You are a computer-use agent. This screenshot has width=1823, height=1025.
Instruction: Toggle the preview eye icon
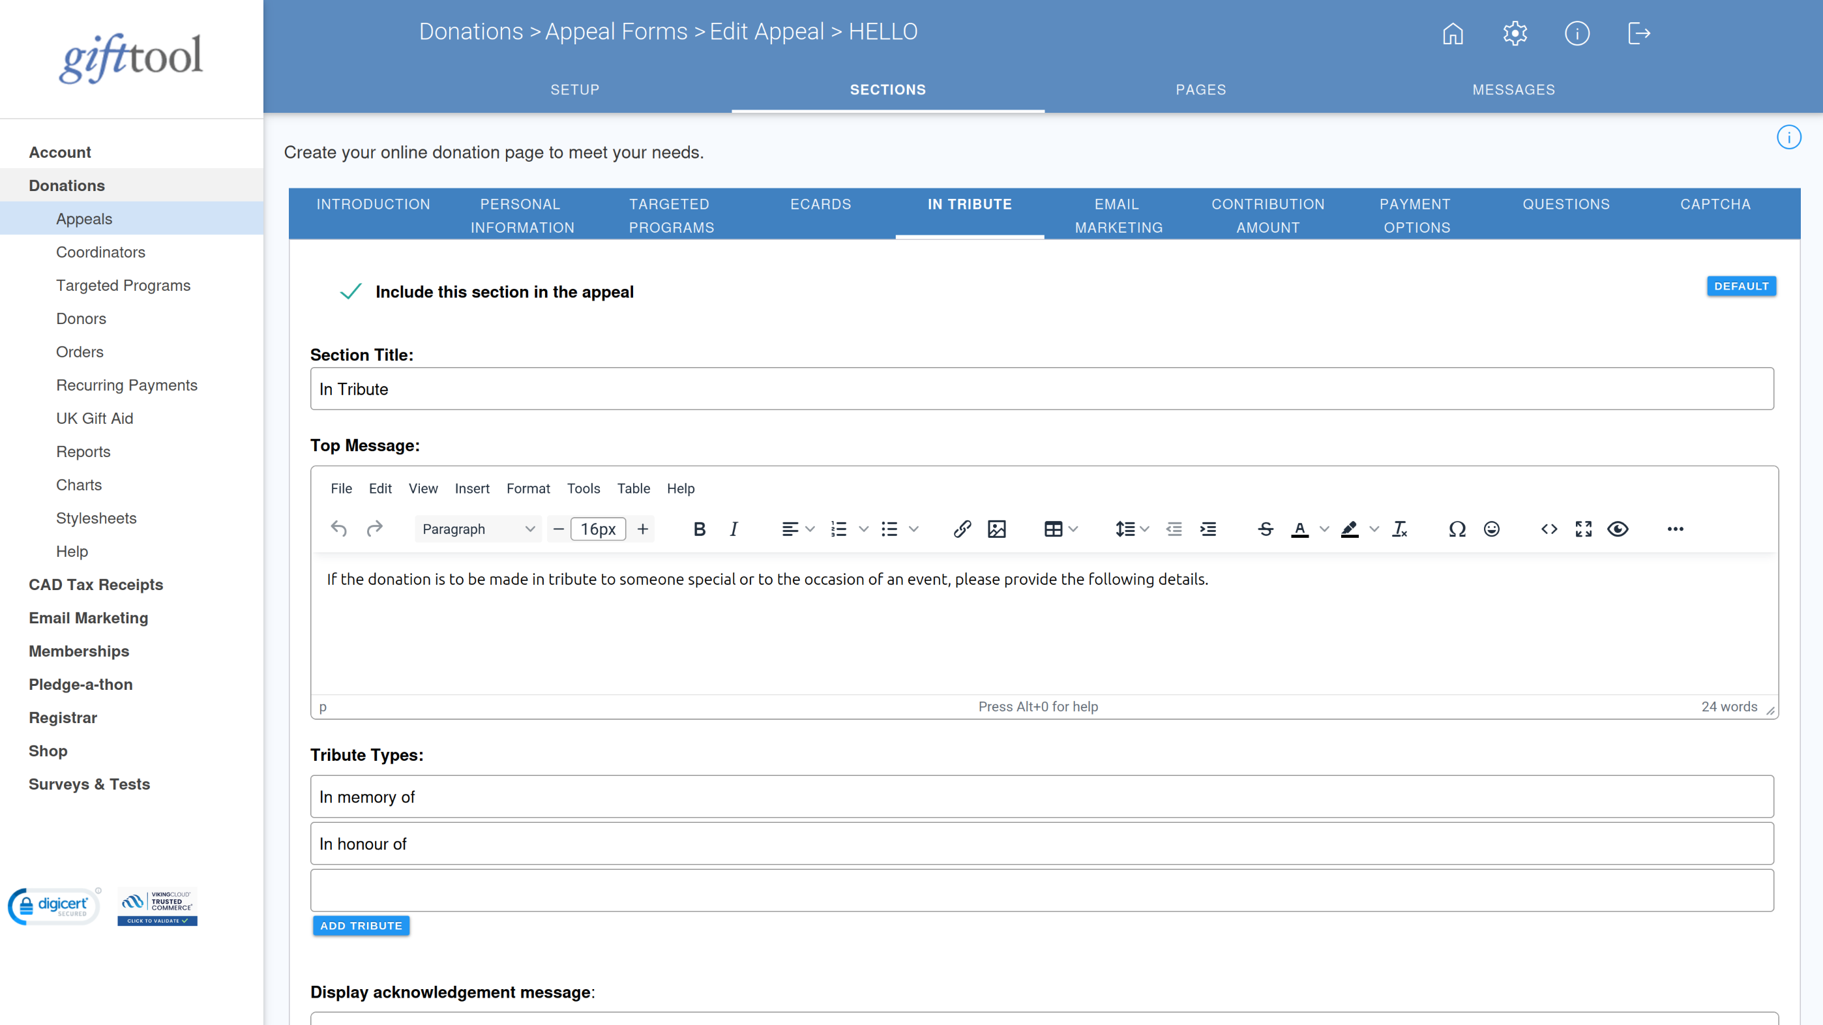[1618, 529]
